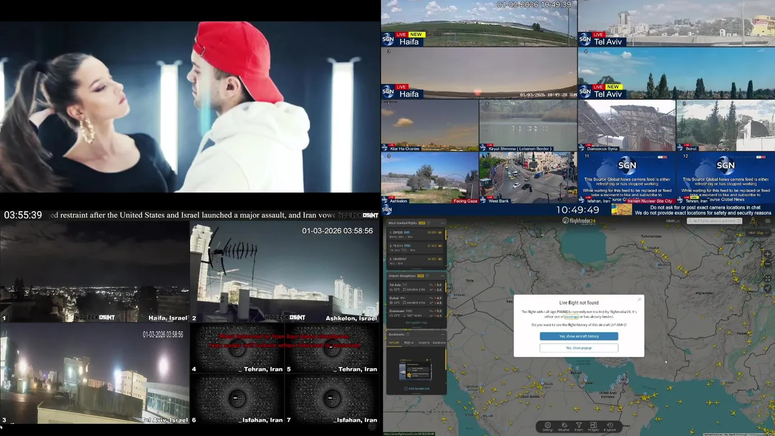Open help icon beside Most tracked flights
The height and width of the screenshot is (436, 775).
coord(429,223)
